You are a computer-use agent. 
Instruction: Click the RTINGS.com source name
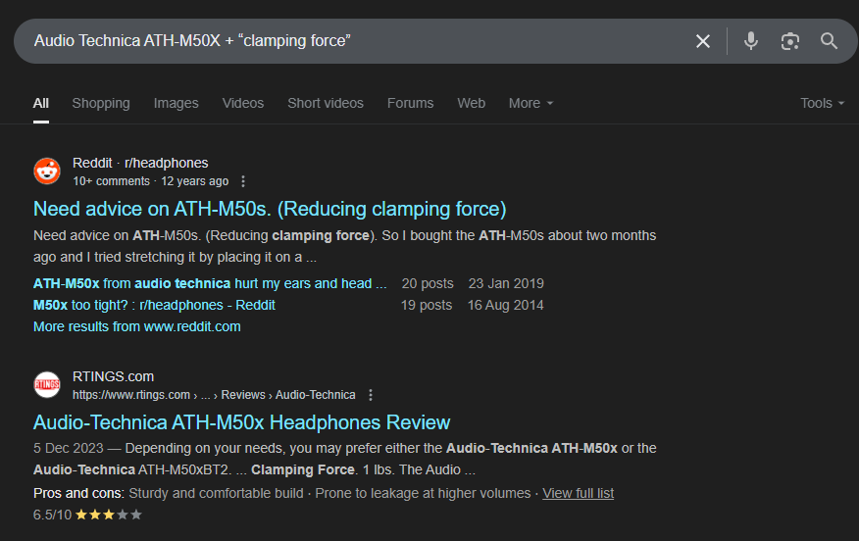tap(113, 376)
